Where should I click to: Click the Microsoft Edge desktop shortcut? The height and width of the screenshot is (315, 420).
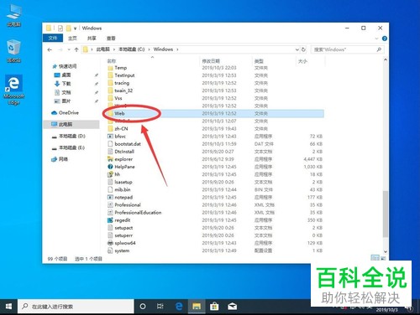(13, 90)
